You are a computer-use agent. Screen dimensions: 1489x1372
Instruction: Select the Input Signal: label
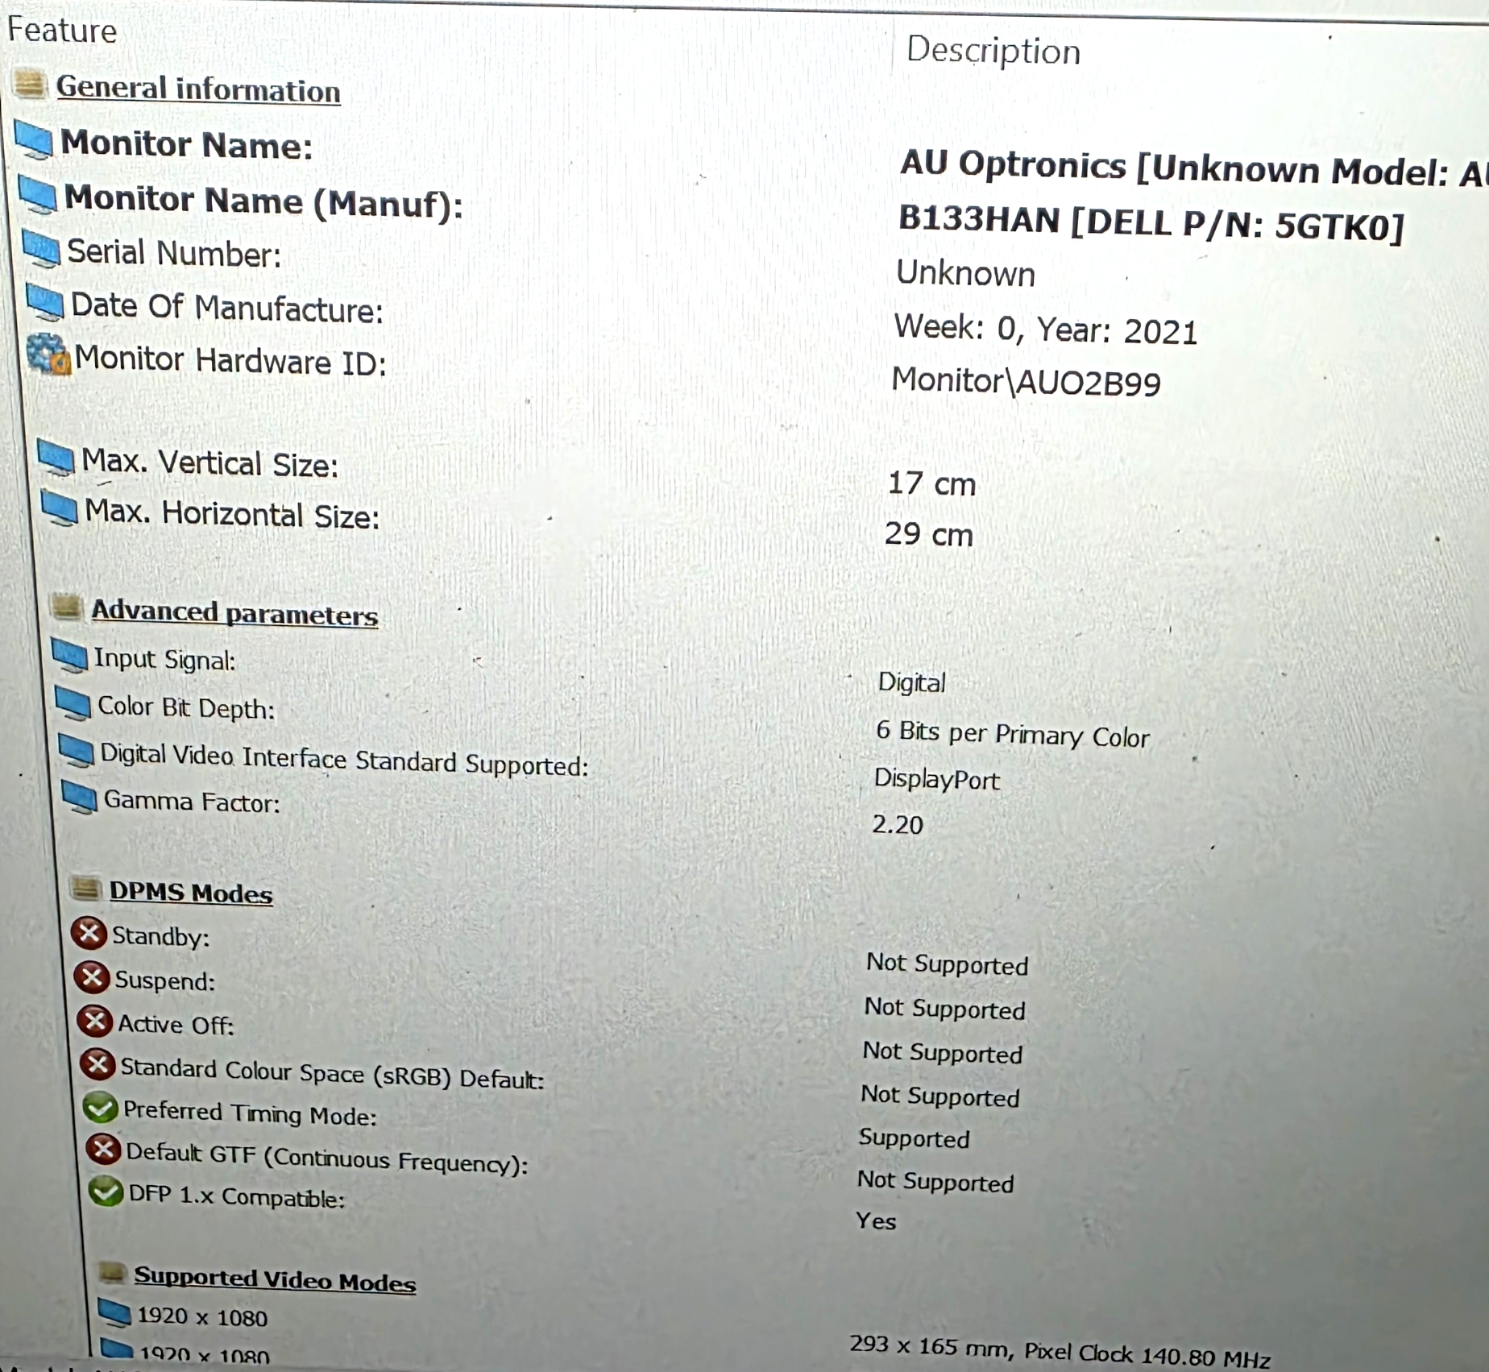pyautogui.click(x=165, y=660)
